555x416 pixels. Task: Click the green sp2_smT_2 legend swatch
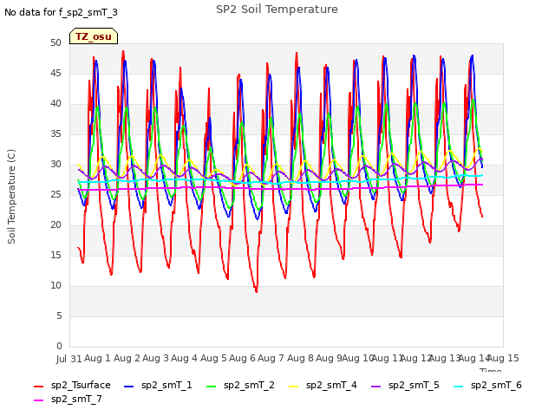(x=212, y=387)
